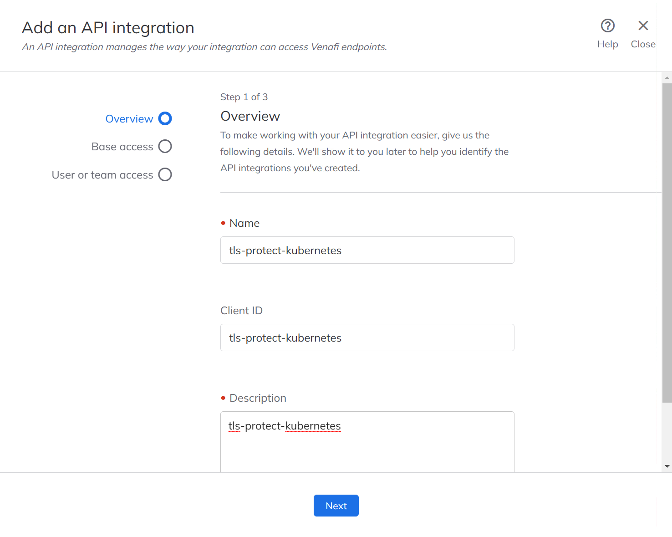
Task: Click into the Client ID input field
Action: 367,338
